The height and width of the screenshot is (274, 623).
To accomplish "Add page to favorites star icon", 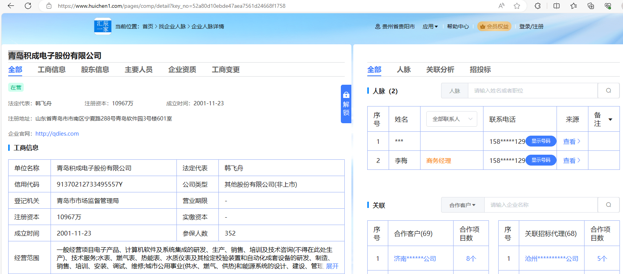I will [517, 6].
